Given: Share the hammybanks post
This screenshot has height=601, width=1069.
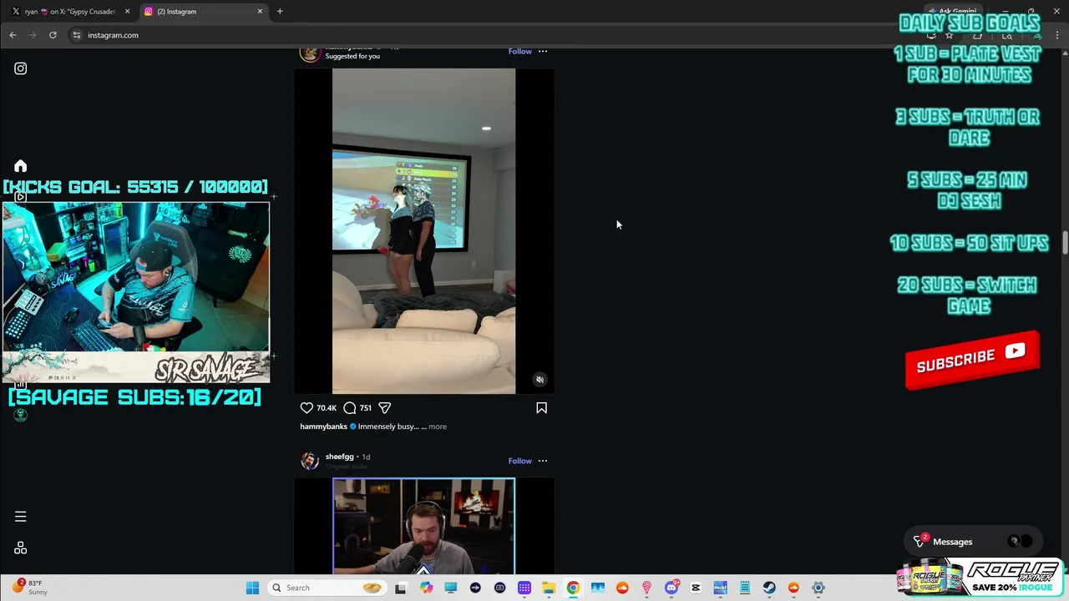Looking at the screenshot, I should point(385,408).
